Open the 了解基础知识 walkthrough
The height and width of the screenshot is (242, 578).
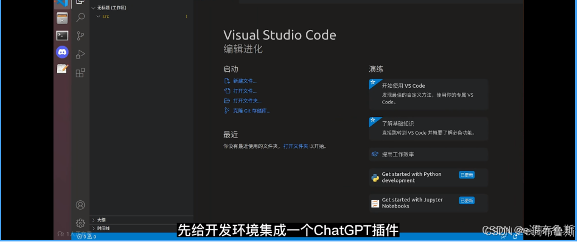(x=428, y=129)
